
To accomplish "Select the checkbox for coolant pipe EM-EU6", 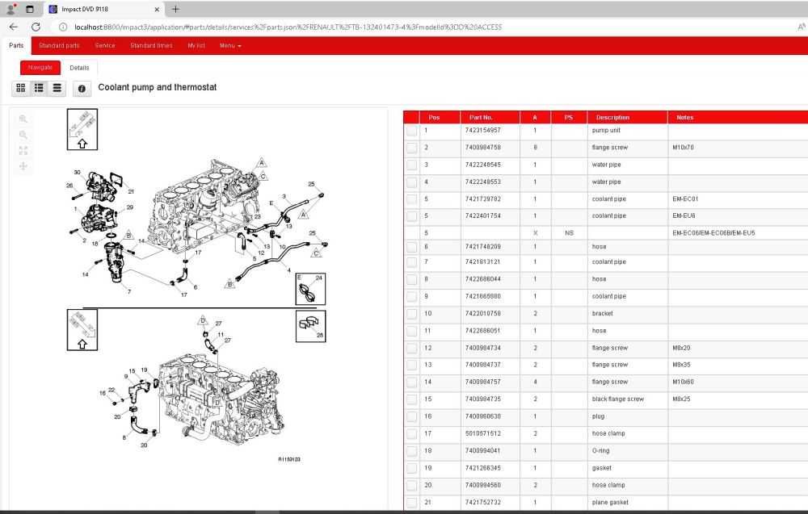I will (x=411, y=216).
